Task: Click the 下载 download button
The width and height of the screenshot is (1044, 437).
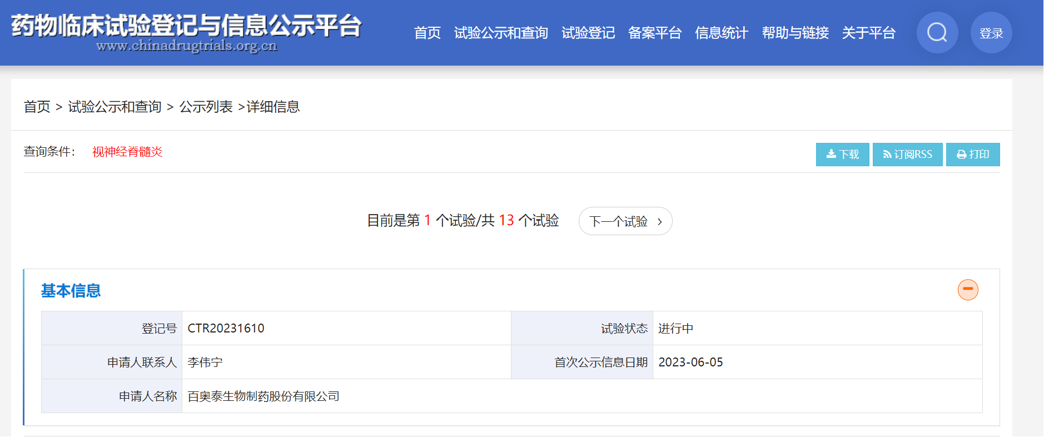Action: point(842,155)
